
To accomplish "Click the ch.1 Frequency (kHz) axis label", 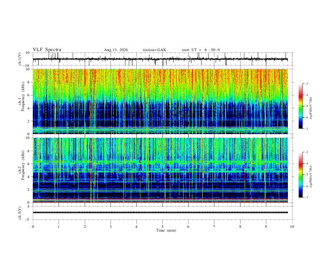I will coord(21,101).
